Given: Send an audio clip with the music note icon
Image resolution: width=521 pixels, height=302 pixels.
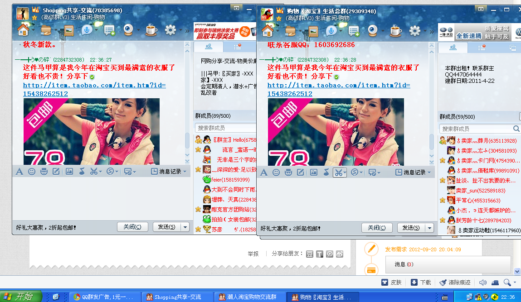Looking at the screenshot, I should pyautogui.click(x=81, y=172).
